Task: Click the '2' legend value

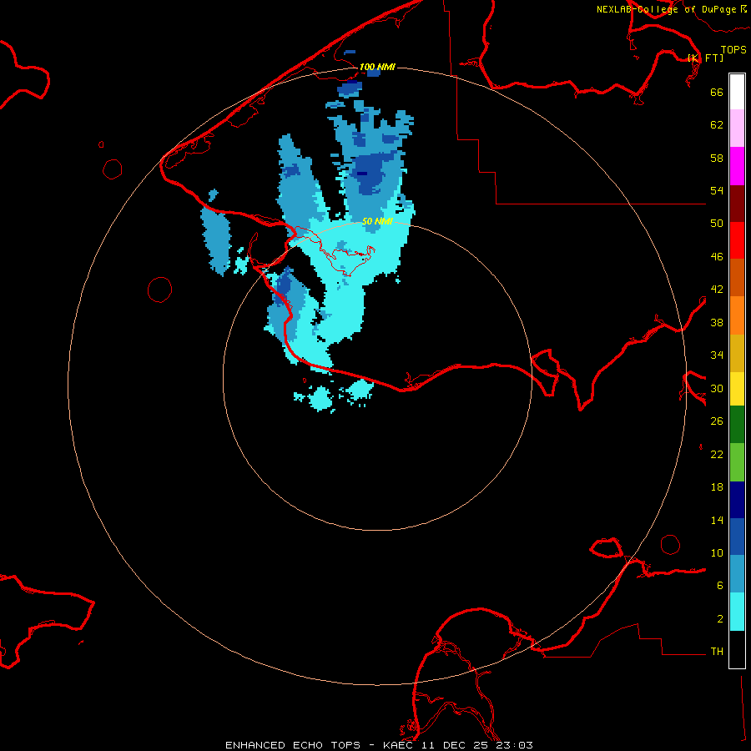Action: coord(720,619)
